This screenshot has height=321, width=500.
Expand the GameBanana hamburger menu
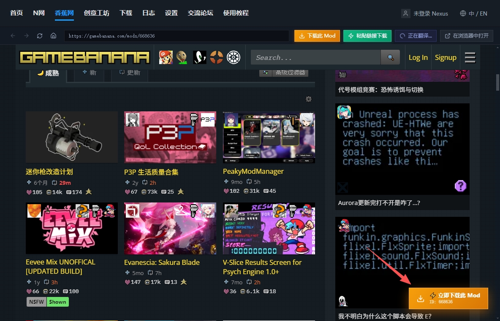pos(470,57)
